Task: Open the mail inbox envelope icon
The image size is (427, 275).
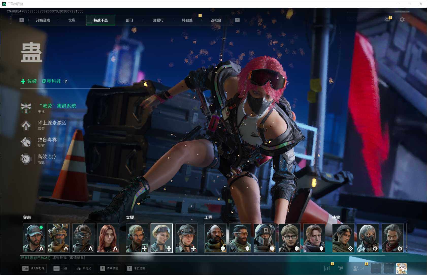Action: [387, 19]
